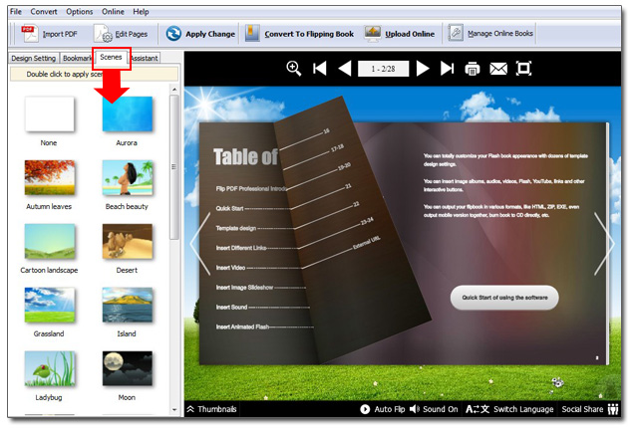Viewport: 638px width, 436px height.
Task: Open the Options menu
Action: pos(80,11)
